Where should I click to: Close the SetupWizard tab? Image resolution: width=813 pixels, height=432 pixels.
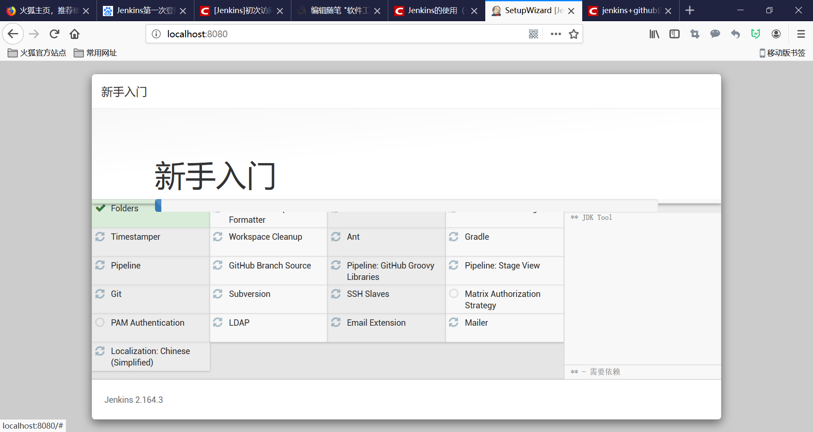[x=571, y=11]
